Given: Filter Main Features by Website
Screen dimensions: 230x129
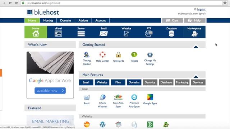Looking at the screenshot, I should (x=102, y=82).
